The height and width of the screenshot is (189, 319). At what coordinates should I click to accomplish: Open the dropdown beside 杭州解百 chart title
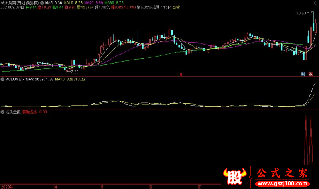pyautogui.click(x=42, y=3)
